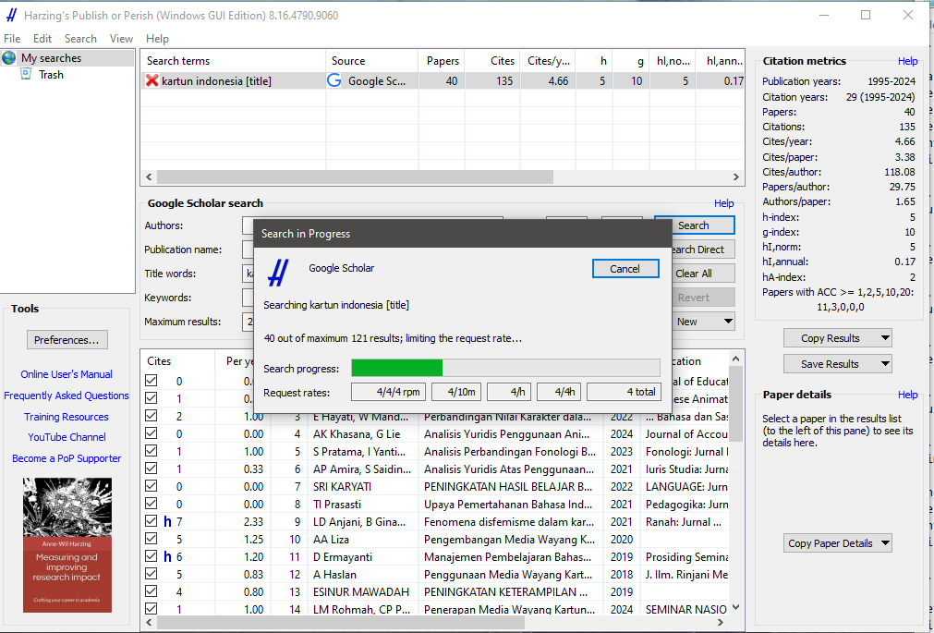Open Frequently Asked Questions link
The image size is (934, 633).
click(67, 396)
